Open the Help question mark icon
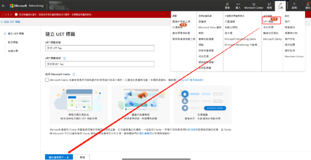This screenshot has height=160, width=311. pyautogui.click(x=294, y=6)
